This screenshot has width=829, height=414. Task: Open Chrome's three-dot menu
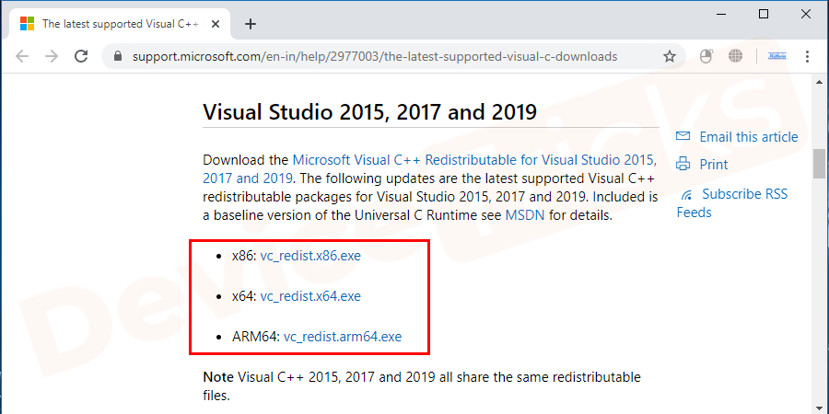[x=807, y=56]
